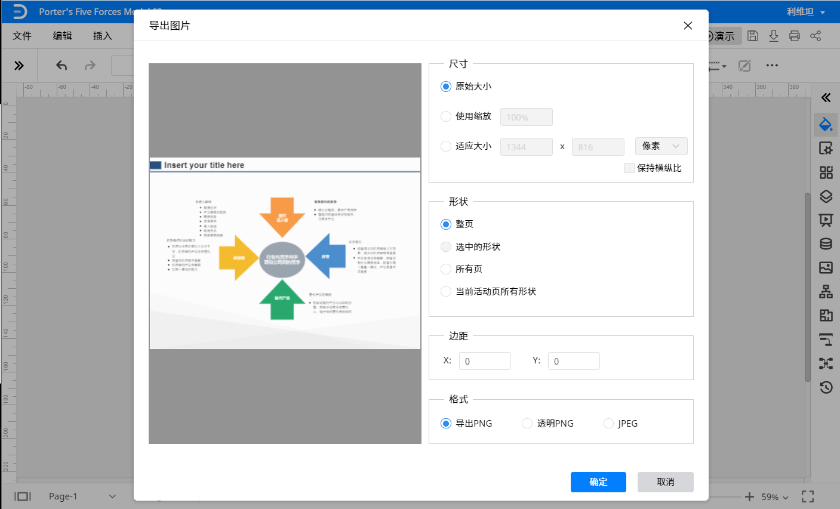Viewport: 840px width, 509px height.
Task: Enable the 保持横纵比 checkbox
Action: pyautogui.click(x=629, y=168)
